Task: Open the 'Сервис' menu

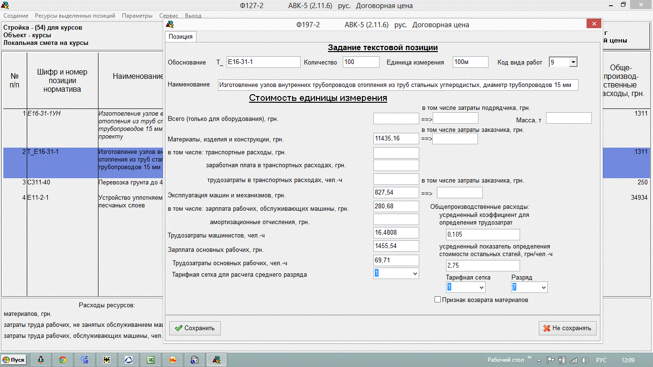Action: (169, 16)
